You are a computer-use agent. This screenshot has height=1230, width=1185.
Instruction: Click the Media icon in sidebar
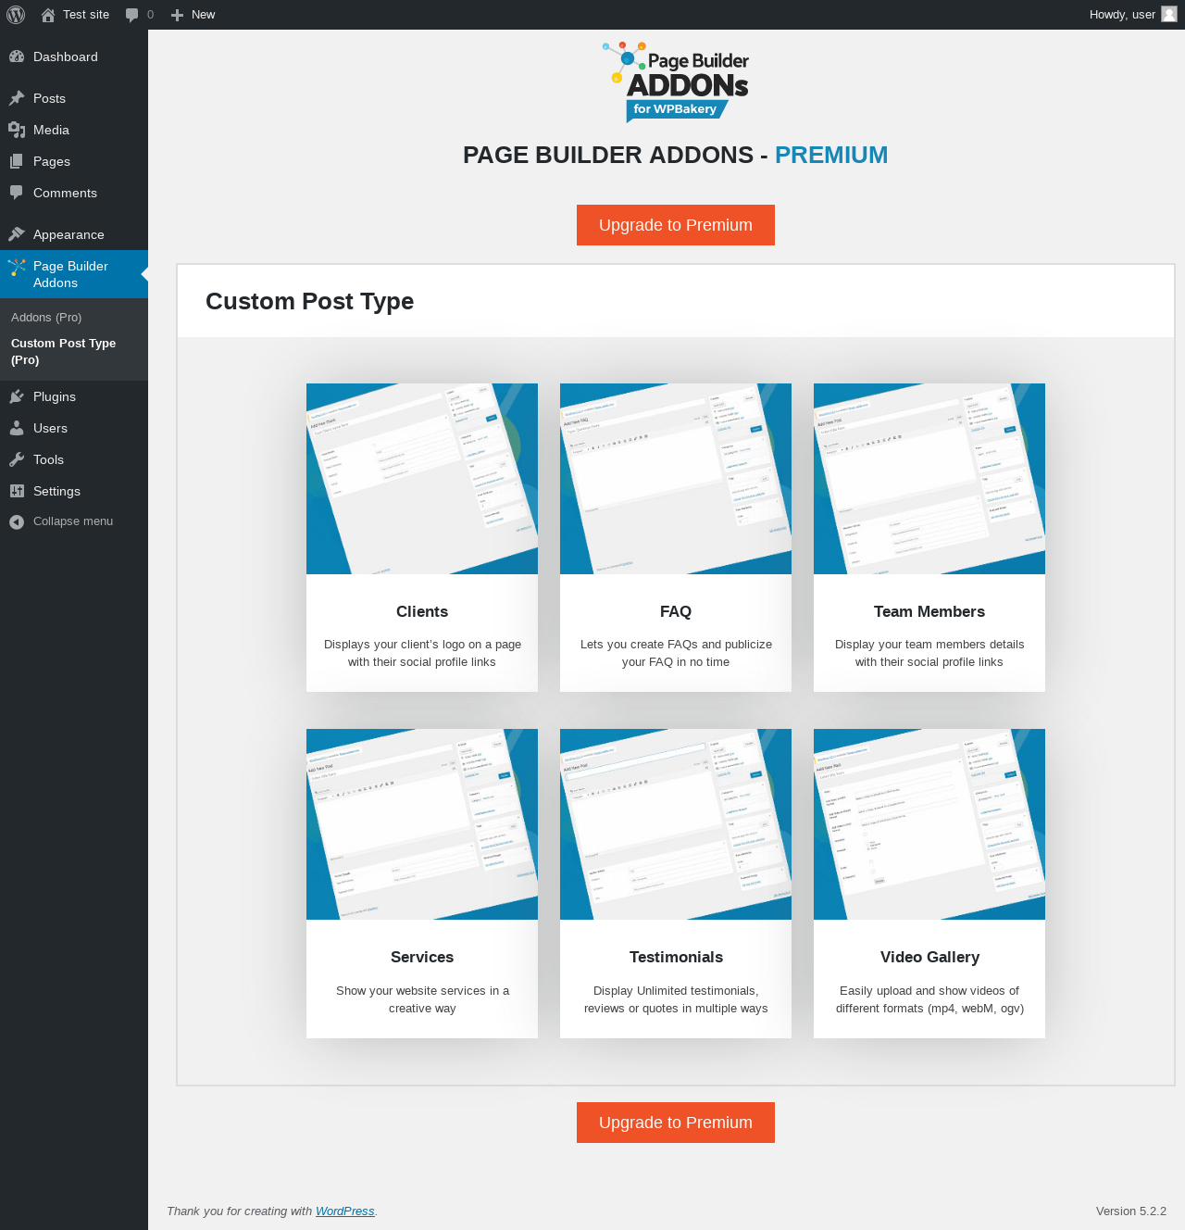coord(17,130)
